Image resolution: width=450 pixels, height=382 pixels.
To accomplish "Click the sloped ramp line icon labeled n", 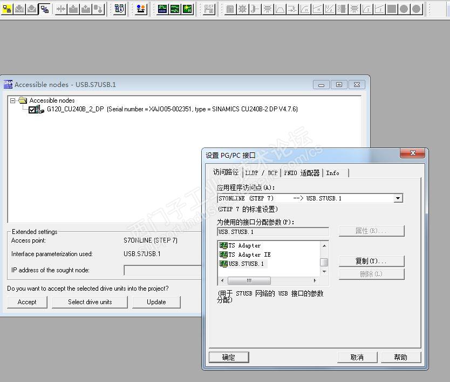I will (317, 9).
